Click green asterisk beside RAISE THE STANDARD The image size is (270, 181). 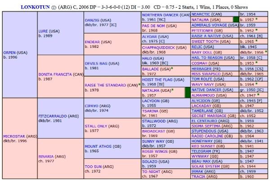pos(139,84)
